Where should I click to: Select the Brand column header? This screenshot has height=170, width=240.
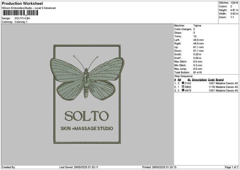click(220, 80)
